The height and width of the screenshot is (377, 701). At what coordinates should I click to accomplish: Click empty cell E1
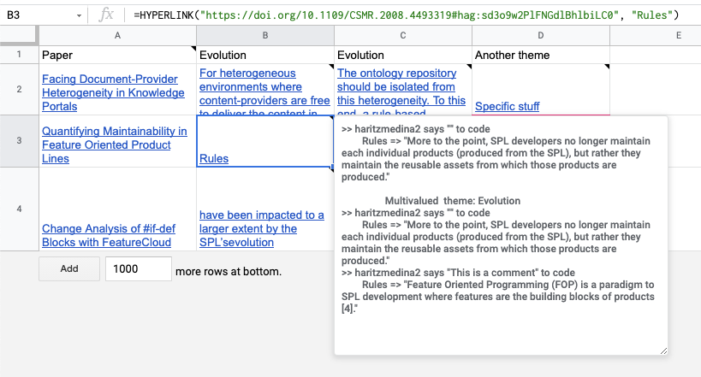(656, 55)
